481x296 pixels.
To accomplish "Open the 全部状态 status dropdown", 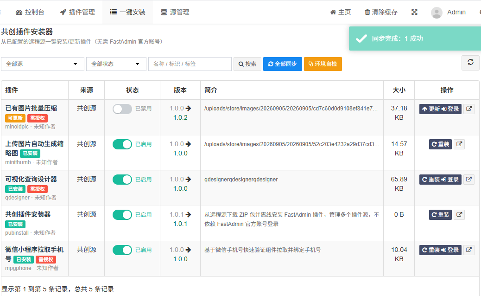I will coord(116,64).
